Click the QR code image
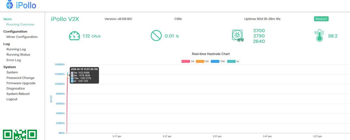 (20, 135)
